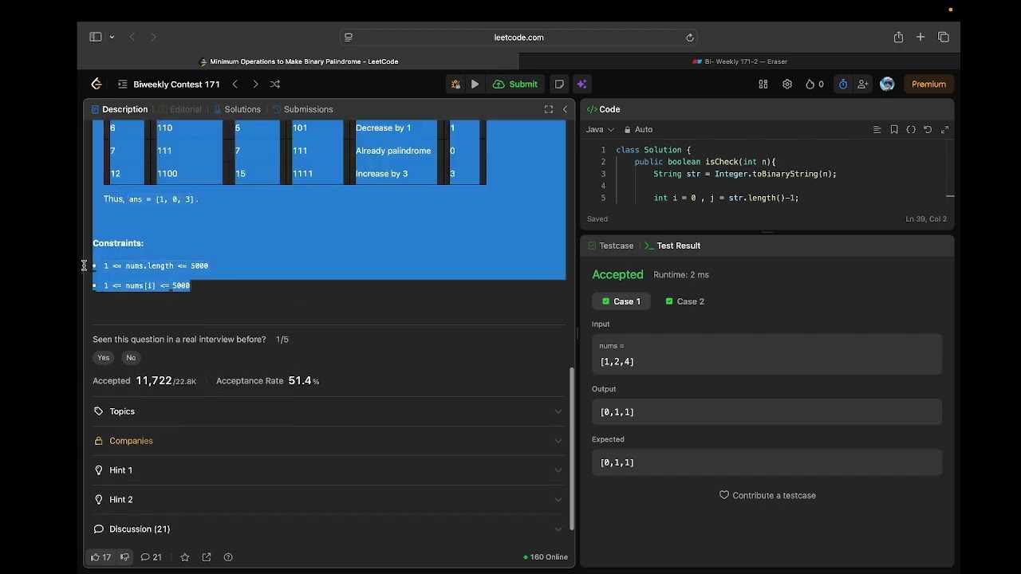Run code with the play icon

tap(475, 84)
